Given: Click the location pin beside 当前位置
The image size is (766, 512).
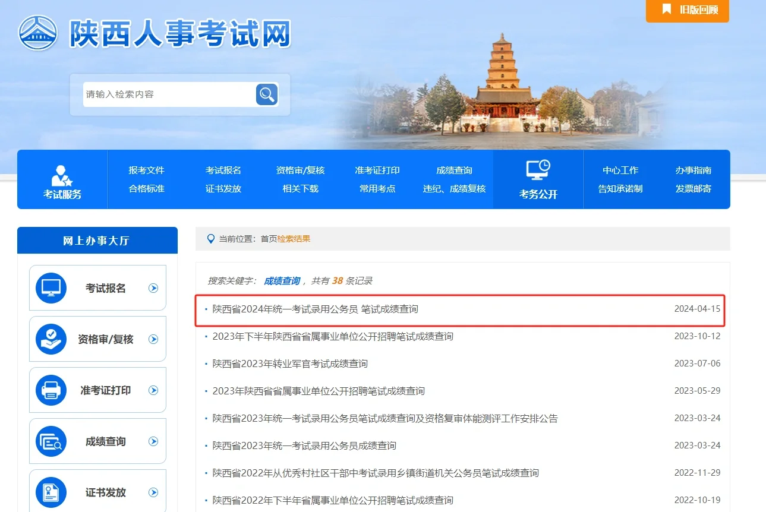Looking at the screenshot, I should click(x=211, y=238).
